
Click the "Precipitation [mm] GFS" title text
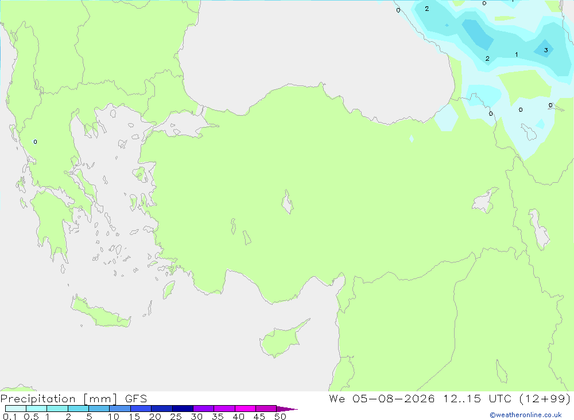73,399
